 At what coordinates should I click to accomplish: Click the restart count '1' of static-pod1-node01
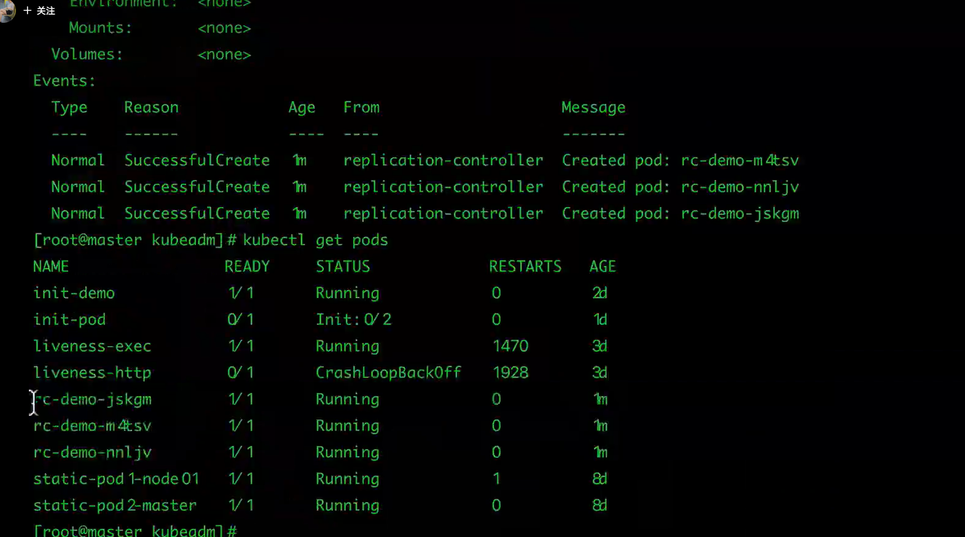pyautogui.click(x=496, y=479)
